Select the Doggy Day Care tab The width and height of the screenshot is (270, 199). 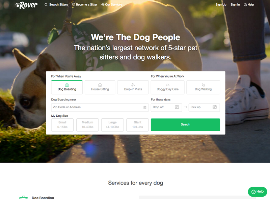167,87
